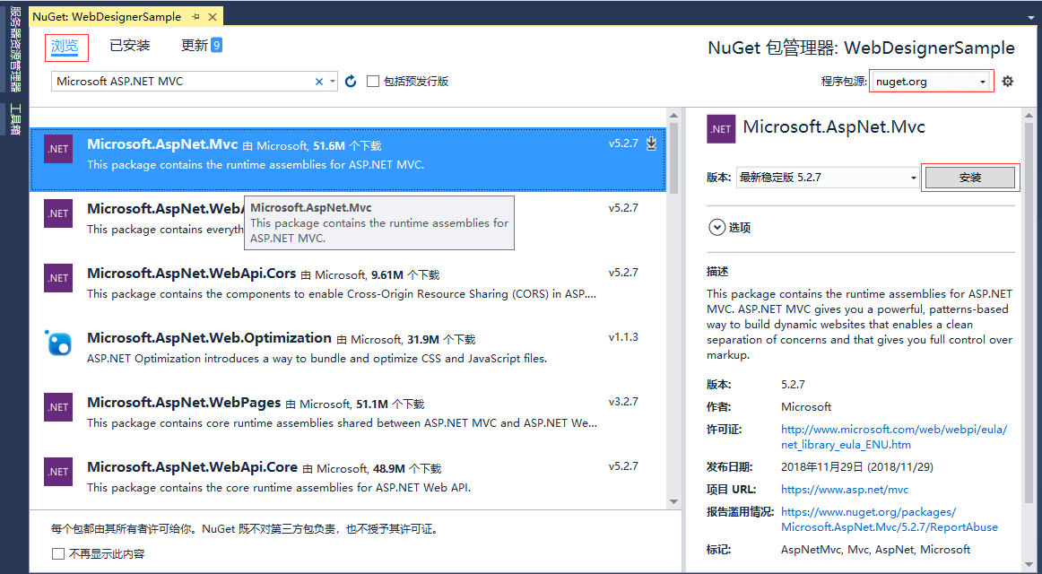Viewport: 1042px width, 574px height.
Task: Check the 不再显示此内容 checkbox
Action: [58, 553]
